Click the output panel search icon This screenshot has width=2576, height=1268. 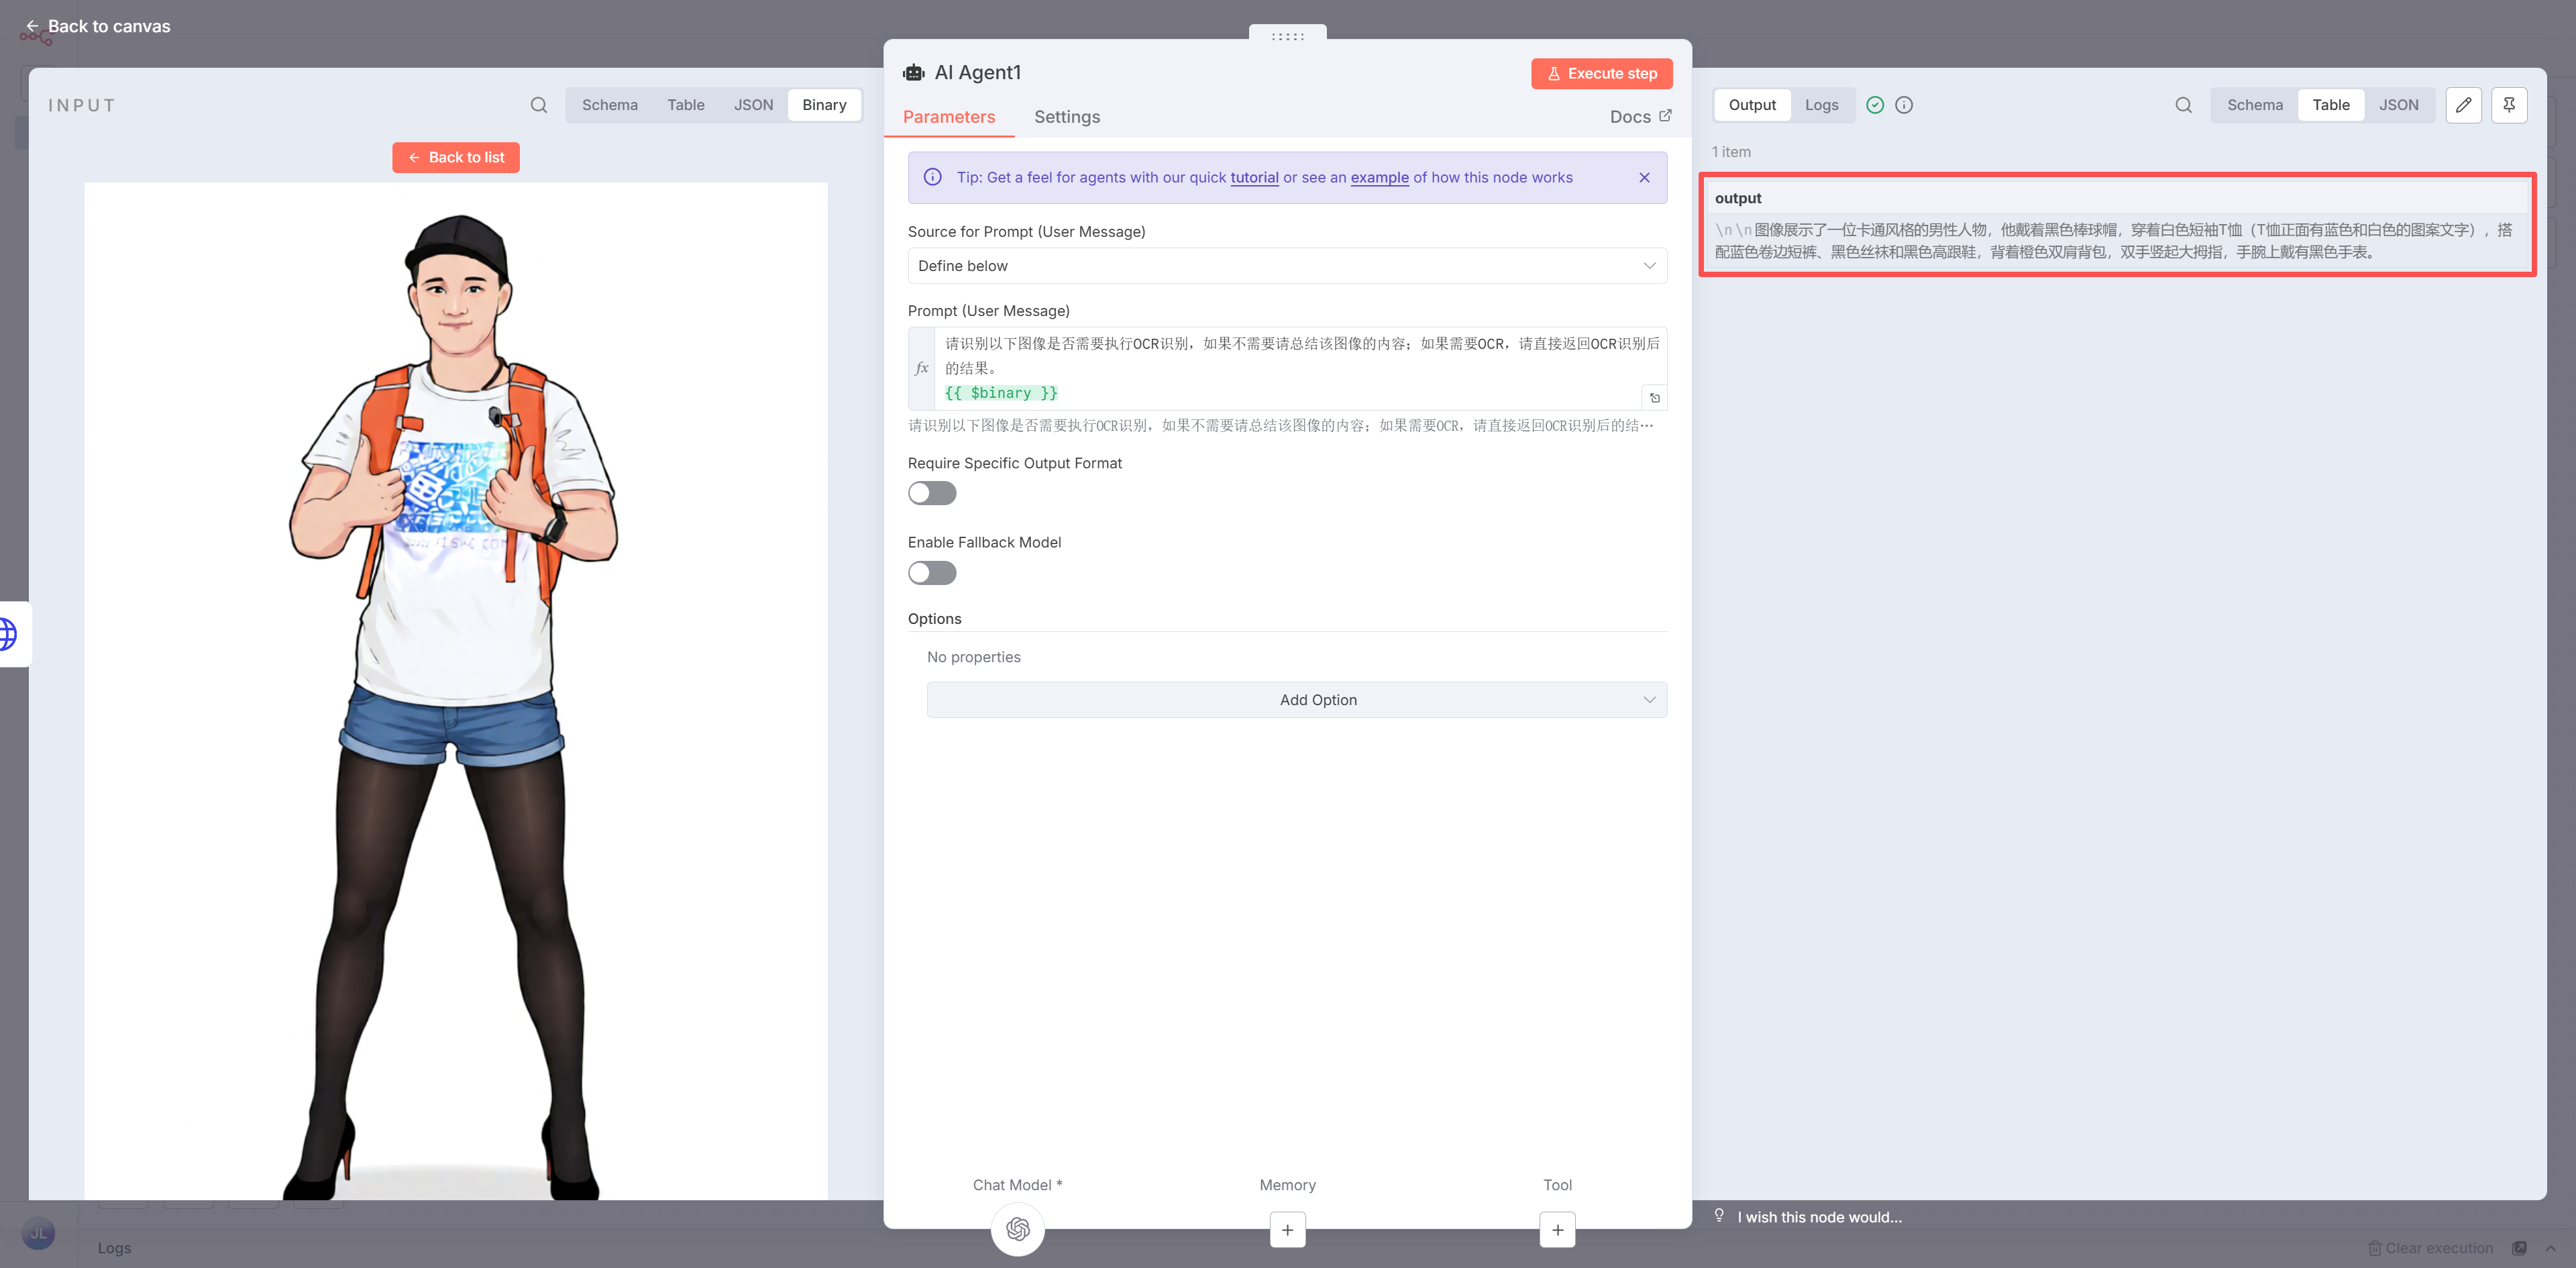(2183, 105)
